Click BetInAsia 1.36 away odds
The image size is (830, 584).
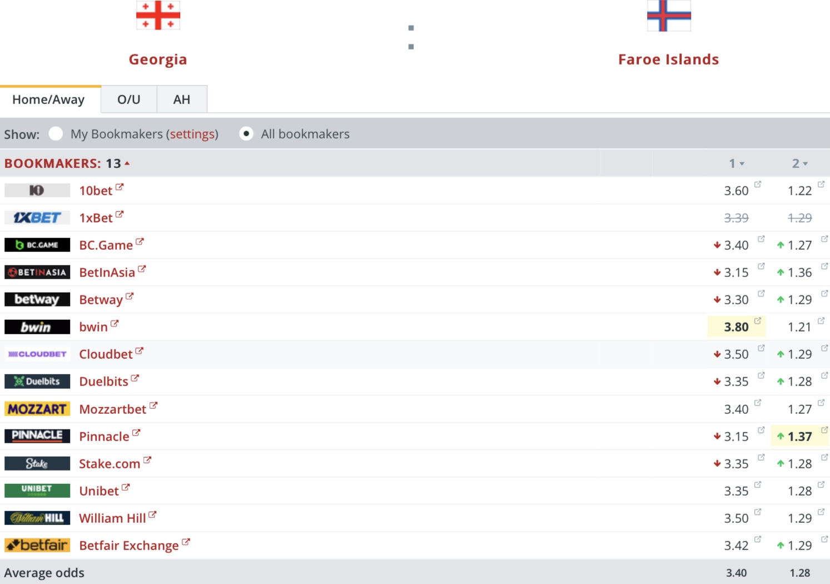(x=799, y=273)
